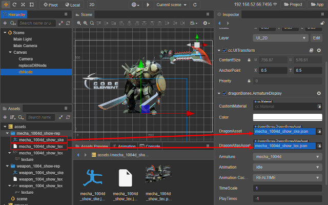Select the Scale transform tool
Screen dimensions: 328x205
click(x=23, y=5)
